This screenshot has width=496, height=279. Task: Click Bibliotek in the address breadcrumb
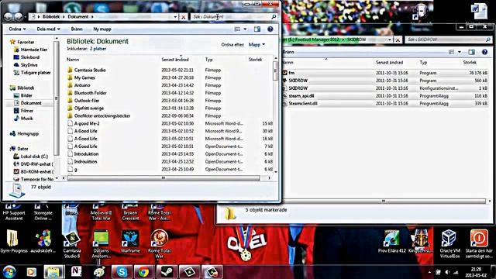point(51,17)
